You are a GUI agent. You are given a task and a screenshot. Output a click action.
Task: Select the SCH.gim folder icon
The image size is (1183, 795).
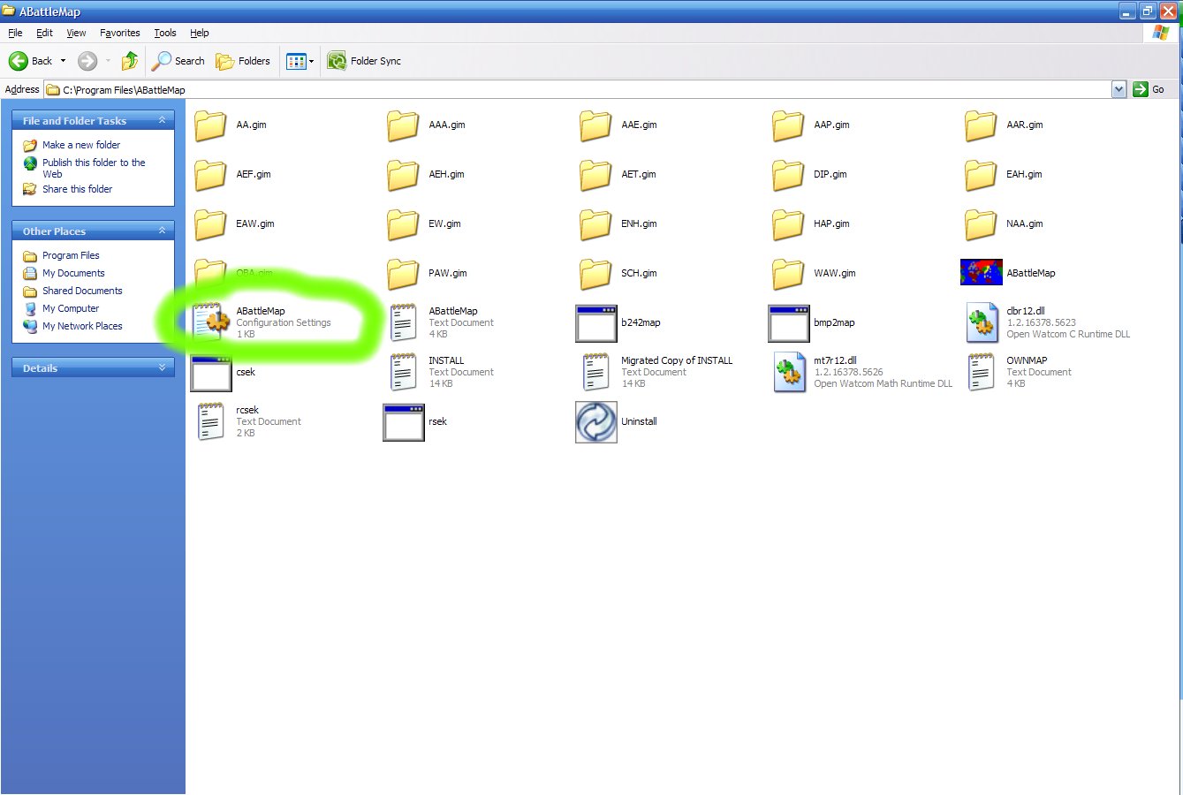[x=595, y=274]
